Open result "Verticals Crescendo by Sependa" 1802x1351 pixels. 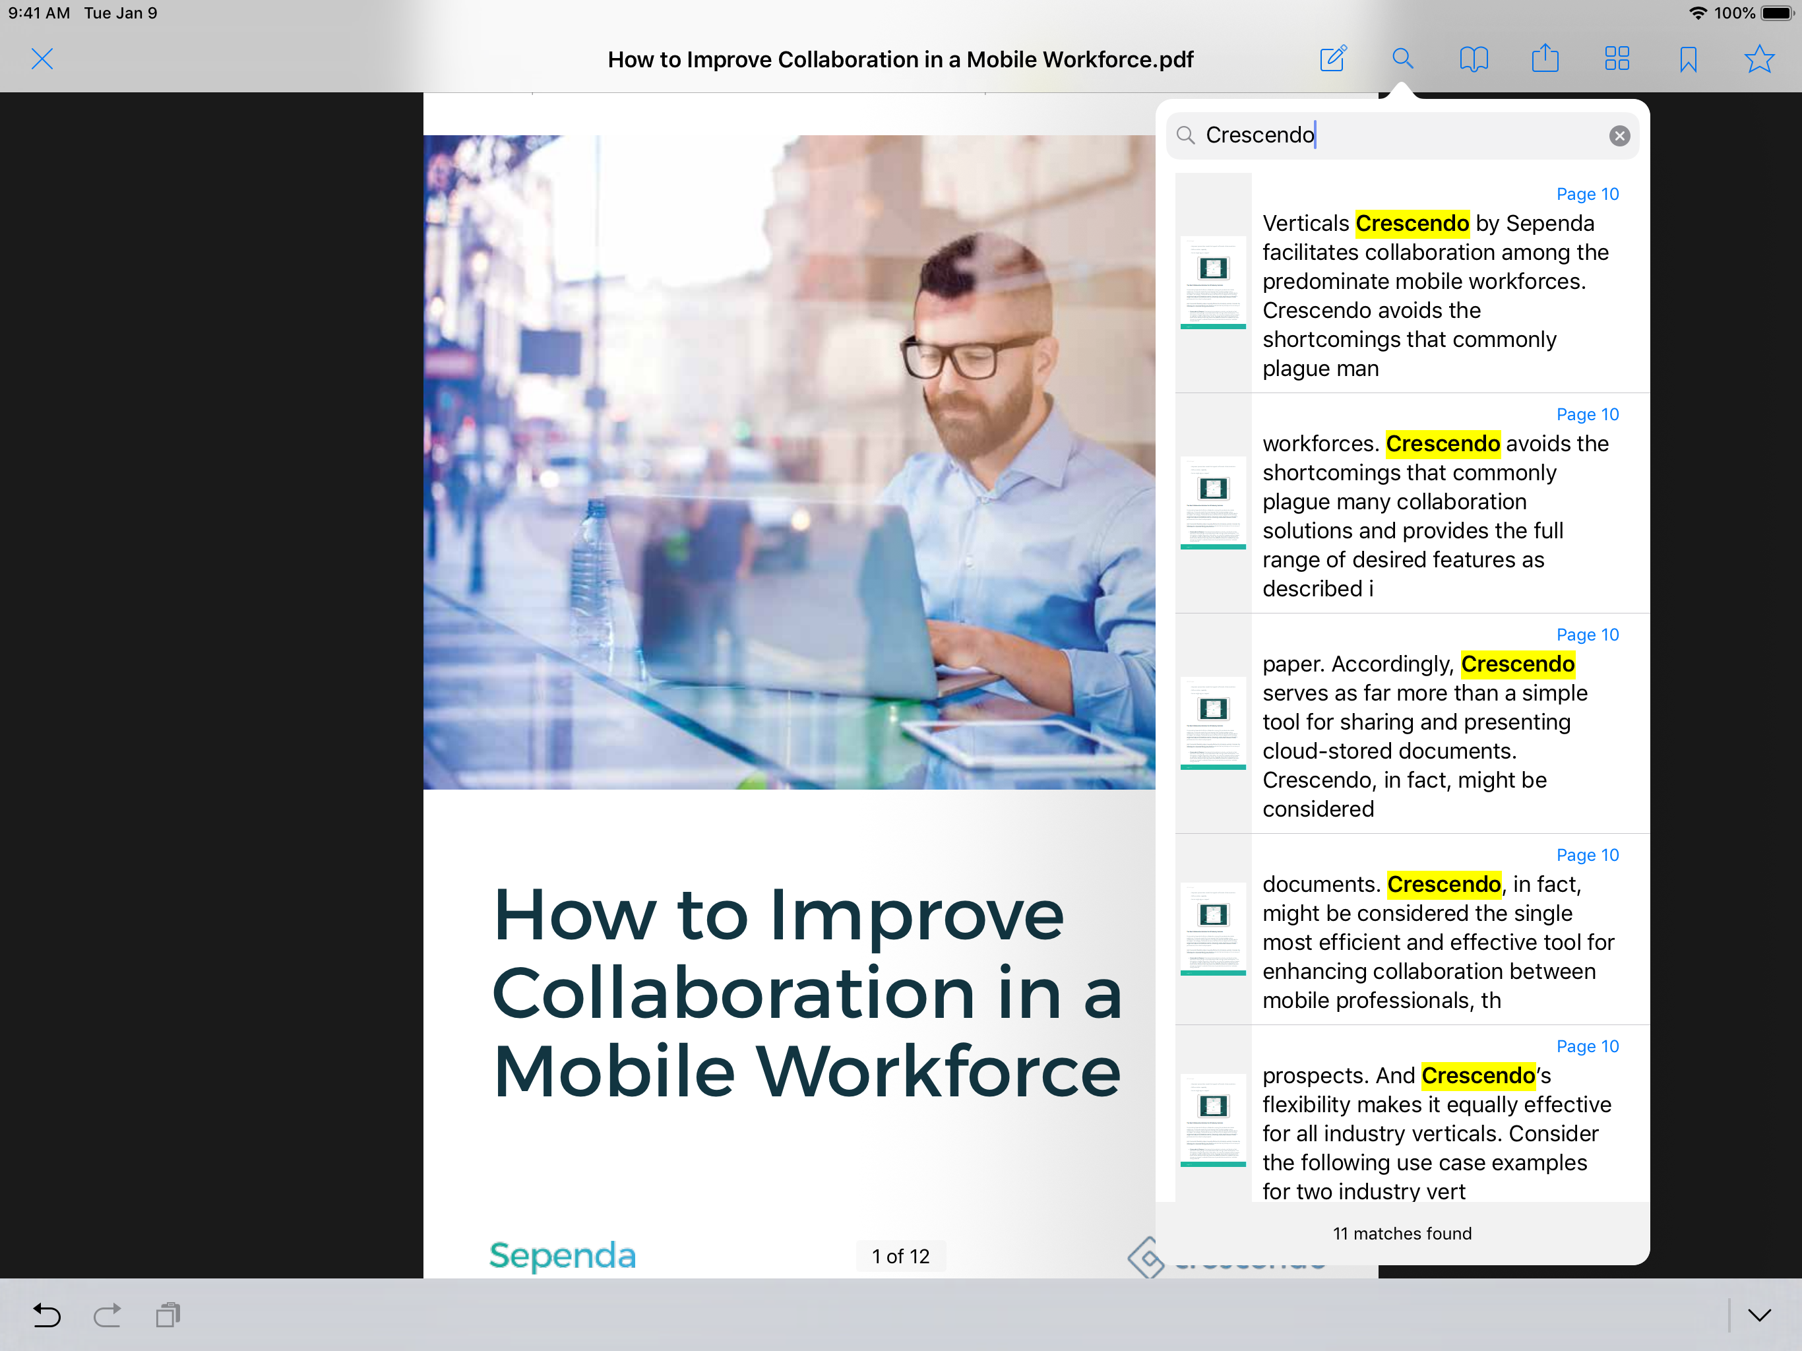point(1412,283)
